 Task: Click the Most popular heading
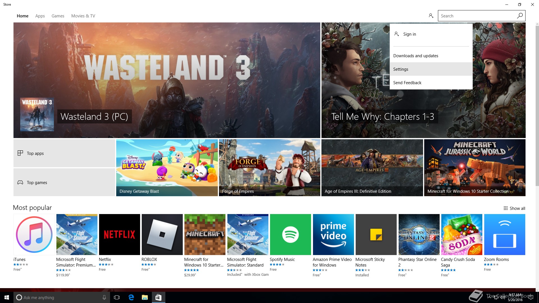(x=32, y=208)
